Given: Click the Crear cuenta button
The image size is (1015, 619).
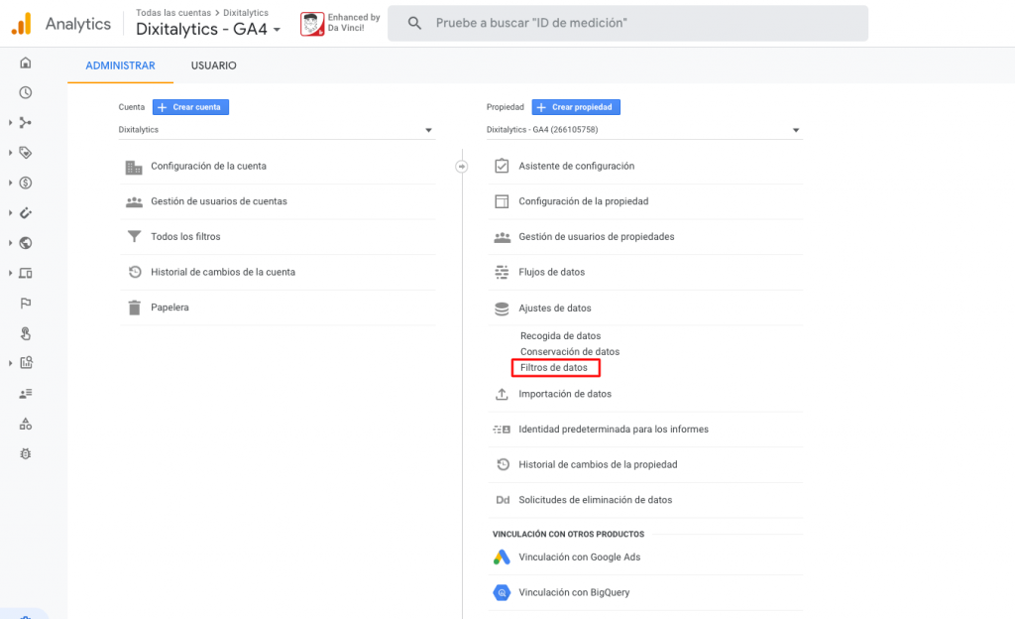Looking at the screenshot, I should click(x=190, y=107).
